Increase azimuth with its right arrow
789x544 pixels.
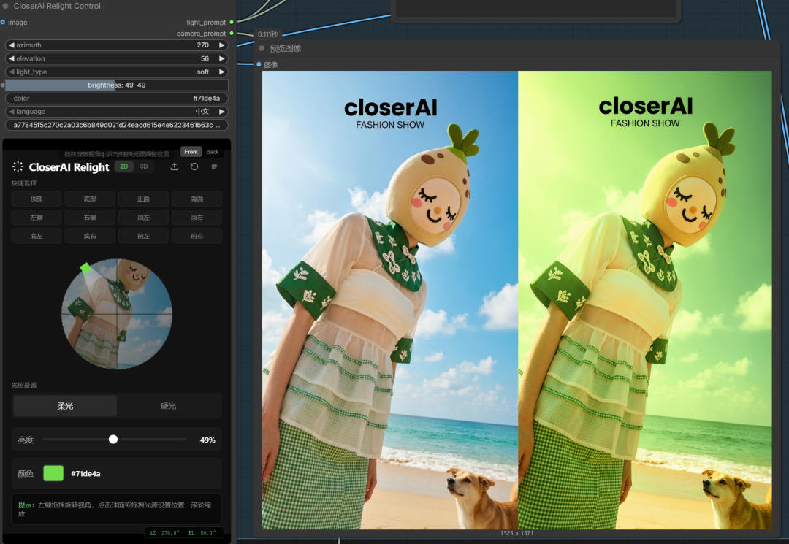click(x=221, y=45)
